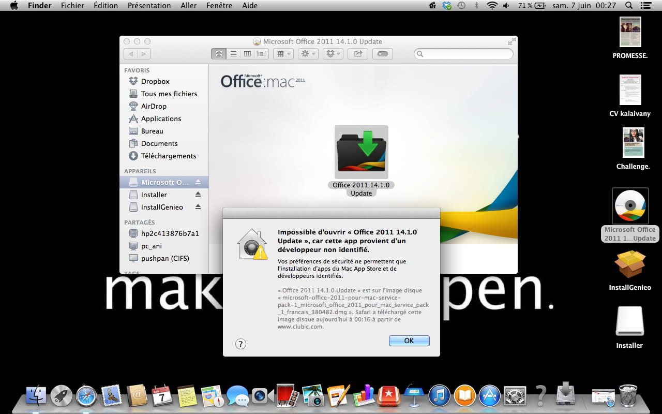The image size is (662, 414).
Task: Eject the Installer volume in sidebar
Action: coord(198,195)
